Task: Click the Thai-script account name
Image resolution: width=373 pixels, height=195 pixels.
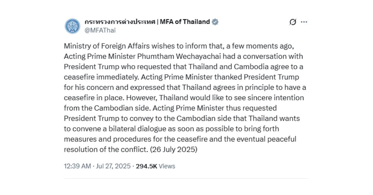Action: (120, 22)
